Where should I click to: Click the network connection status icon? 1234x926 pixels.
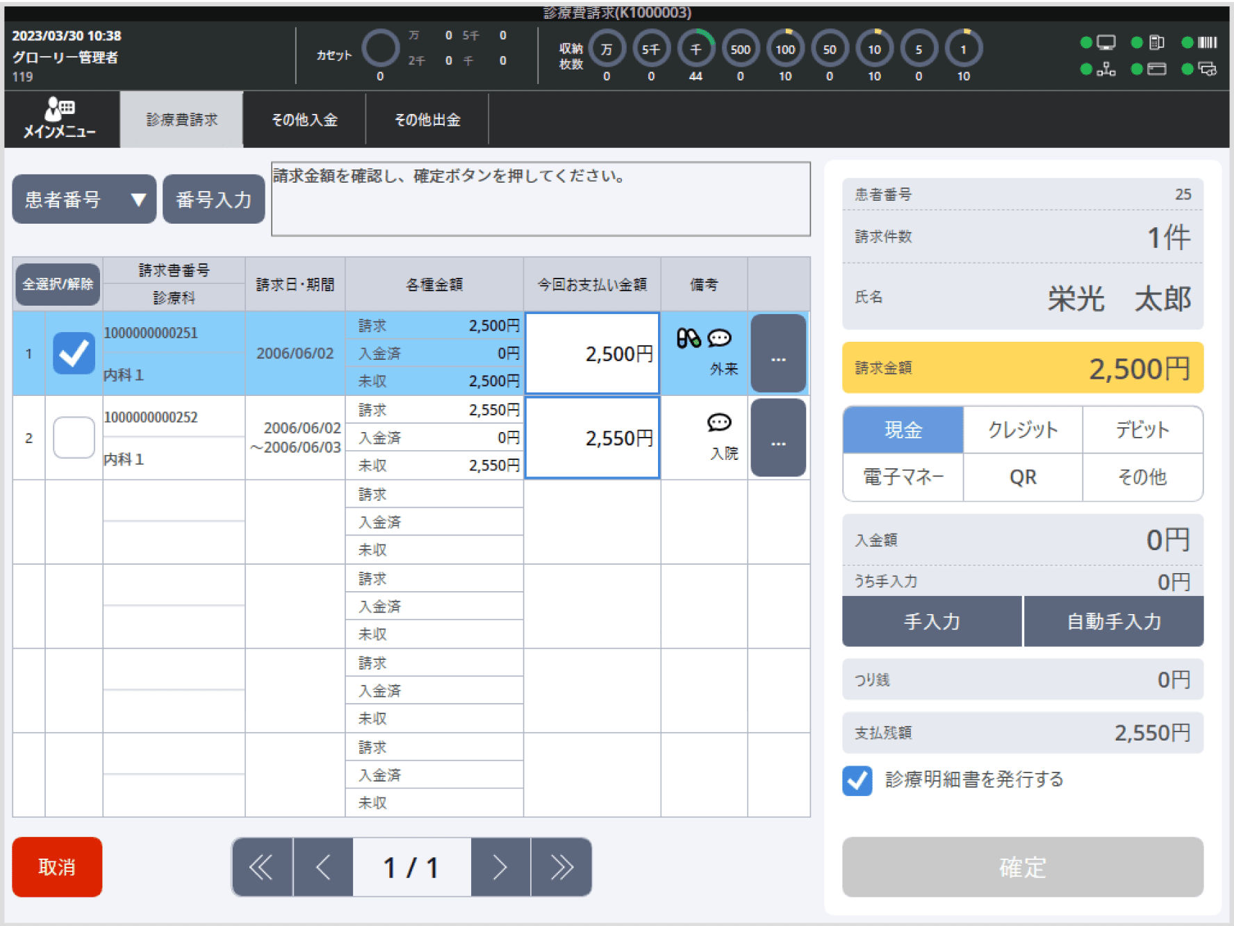(x=1105, y=69)
